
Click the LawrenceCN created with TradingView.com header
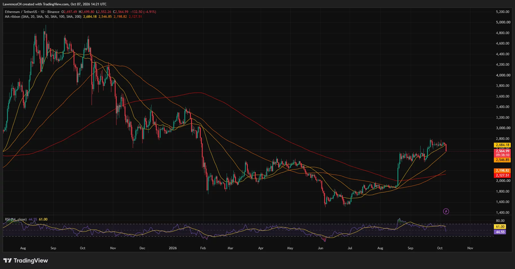pyautogui.click(x=55, y=4)
